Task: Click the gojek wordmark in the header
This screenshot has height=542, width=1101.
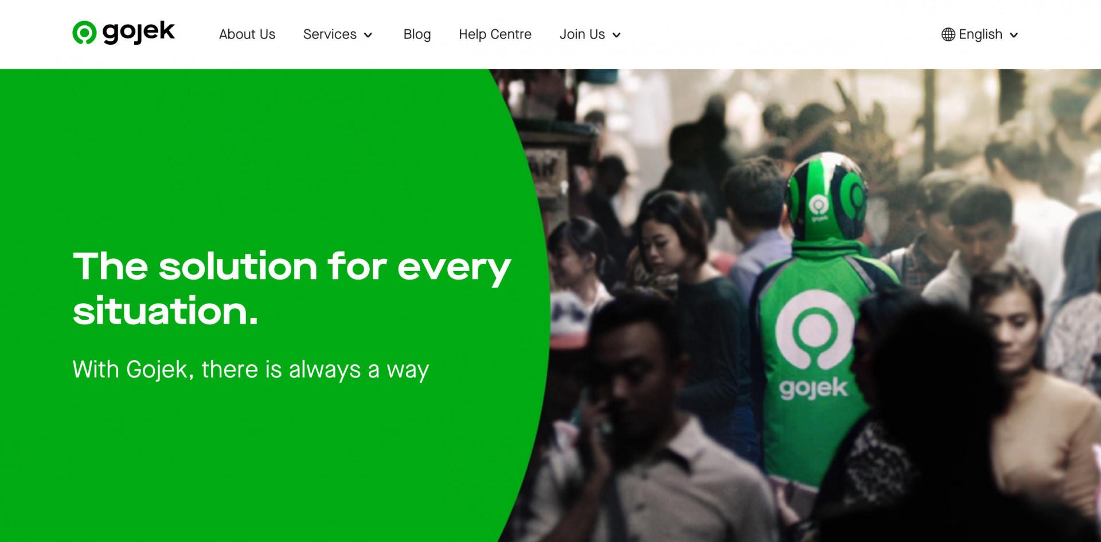Action: pos(139,32)
